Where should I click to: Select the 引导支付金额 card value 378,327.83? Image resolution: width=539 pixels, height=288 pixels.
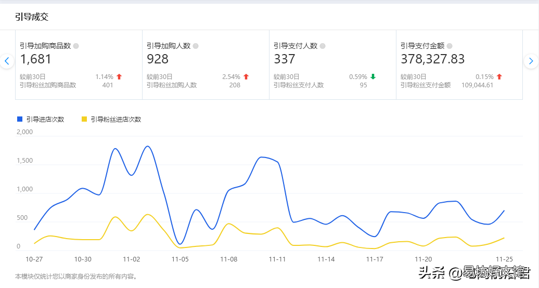pyautogui.click(x=432, y=59)
